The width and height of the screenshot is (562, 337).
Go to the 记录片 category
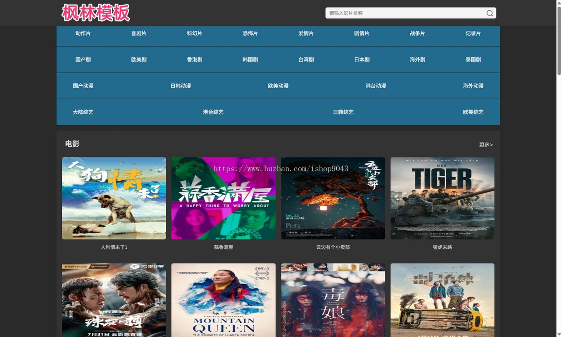coord(473,33)
